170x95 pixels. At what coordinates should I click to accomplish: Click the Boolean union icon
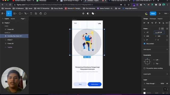(x=93, y=13)
